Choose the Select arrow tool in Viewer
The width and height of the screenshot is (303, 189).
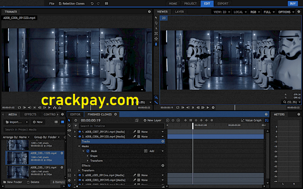(x=156, y=18)
